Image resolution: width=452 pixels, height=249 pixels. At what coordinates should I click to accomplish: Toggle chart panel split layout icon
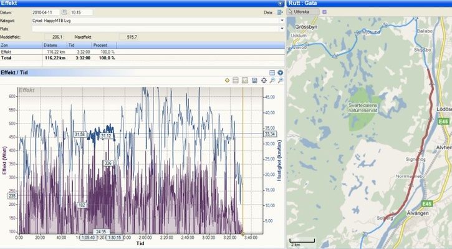click(272, 73)
